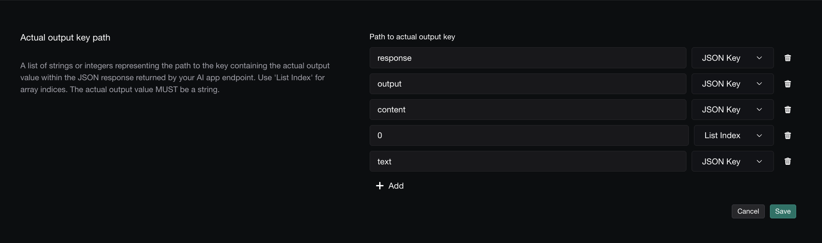Click the 'Actual output key path' heading
The height and width of the screenshot is (243, 822).
pyautogui.click(x=65, y=38)
